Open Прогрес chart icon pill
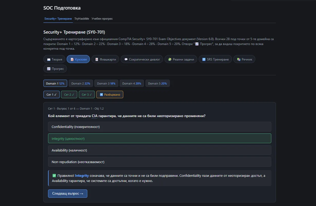The image size is (316, 206). [55, 69]
